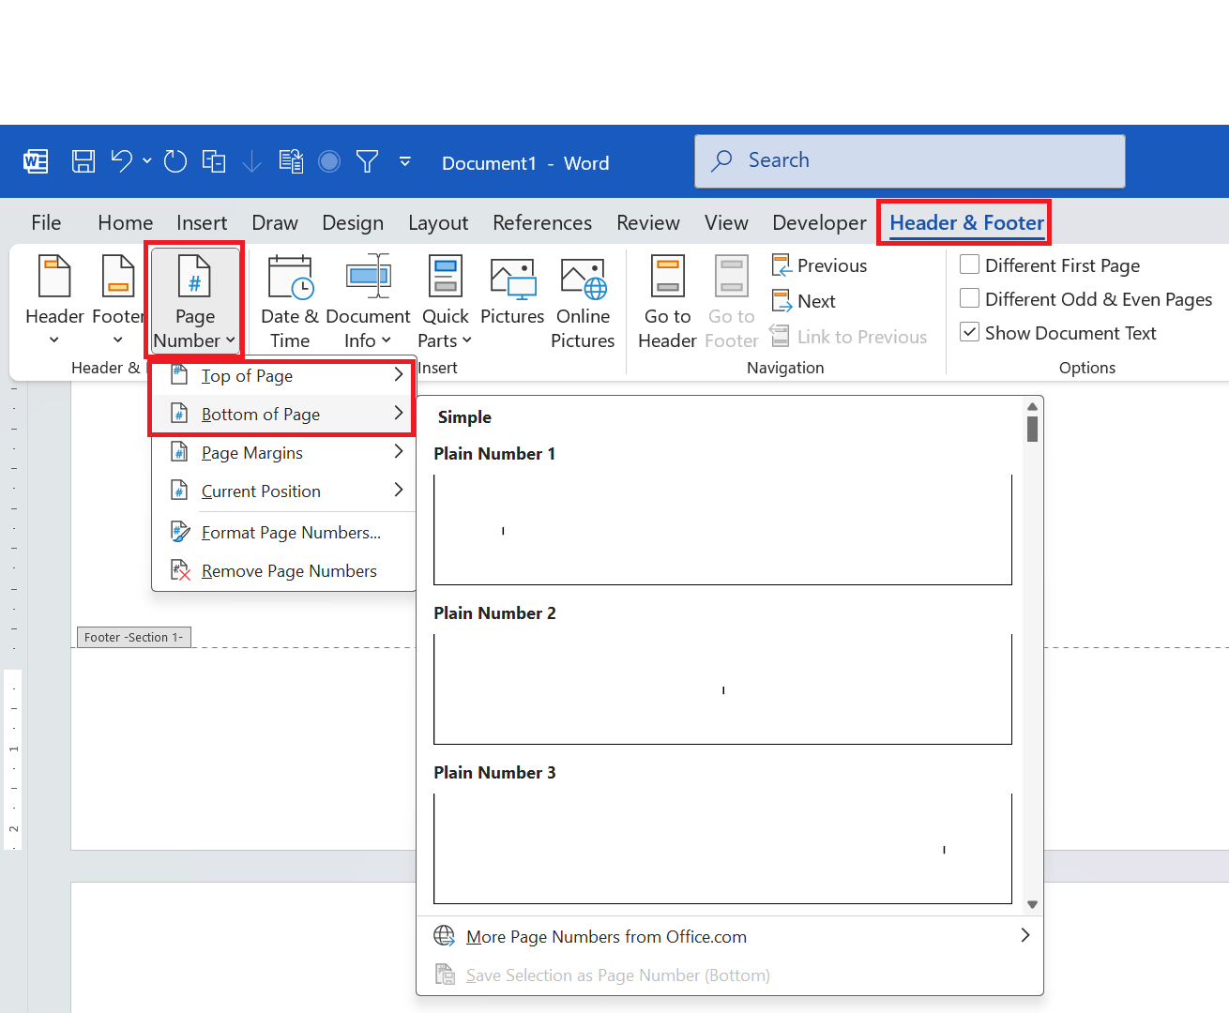Click into the Search box

tap(910, 160)
